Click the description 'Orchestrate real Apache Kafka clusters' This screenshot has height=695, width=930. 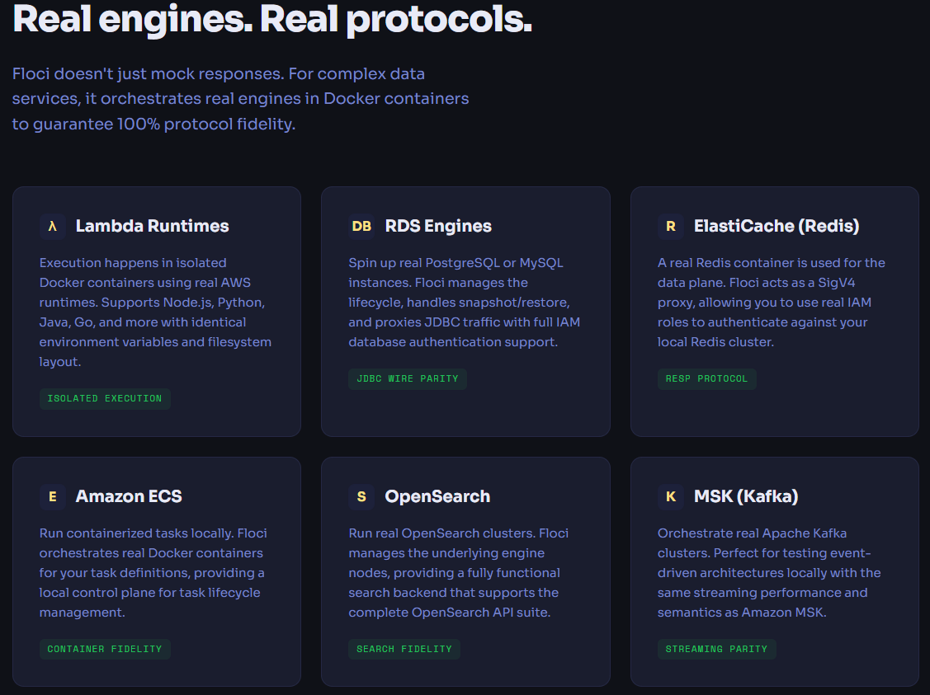click(769, 572)
